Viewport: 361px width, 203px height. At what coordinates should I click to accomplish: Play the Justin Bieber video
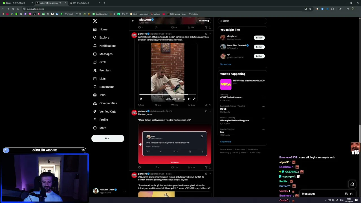click(141, 99)
